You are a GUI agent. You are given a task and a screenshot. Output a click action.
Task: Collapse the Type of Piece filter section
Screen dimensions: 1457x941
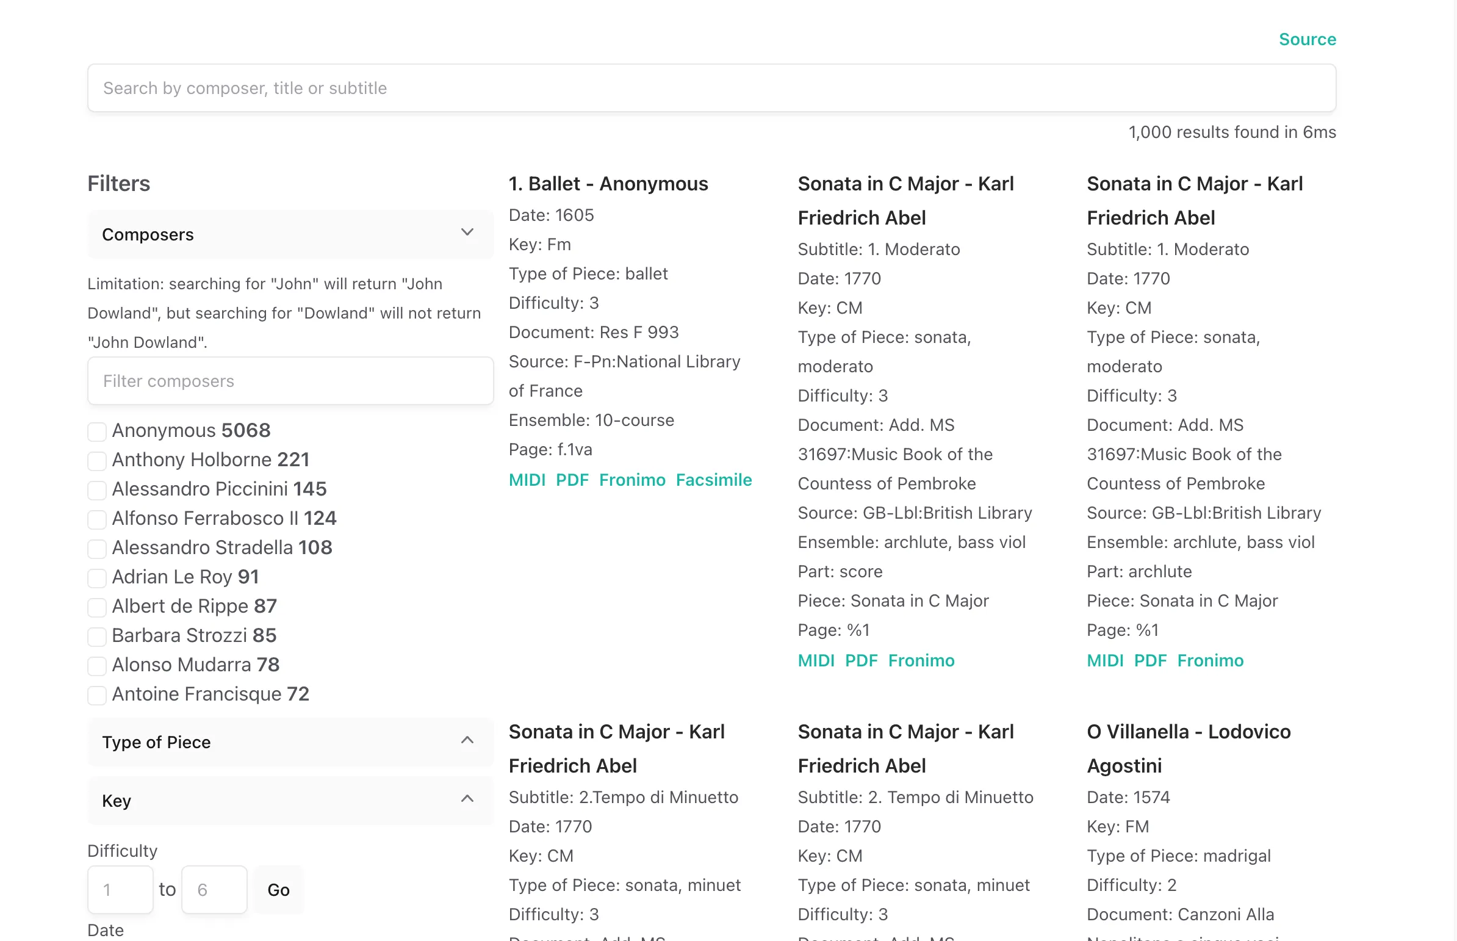point(467,741)
